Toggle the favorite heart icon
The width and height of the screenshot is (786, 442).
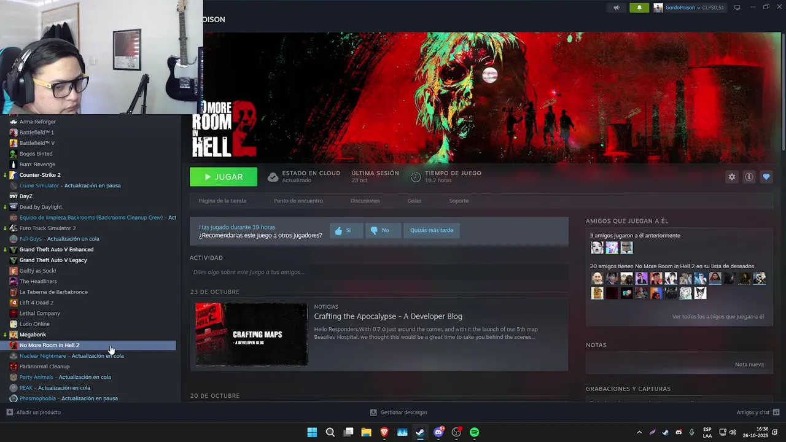(x=766, y=177)
